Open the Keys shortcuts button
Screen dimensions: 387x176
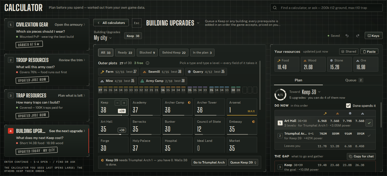(x=373, y=36)
